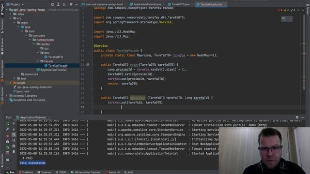Screen dimensions: 310x174
Task: Select TarefasFacade.java editor tab
Action: 211,4
